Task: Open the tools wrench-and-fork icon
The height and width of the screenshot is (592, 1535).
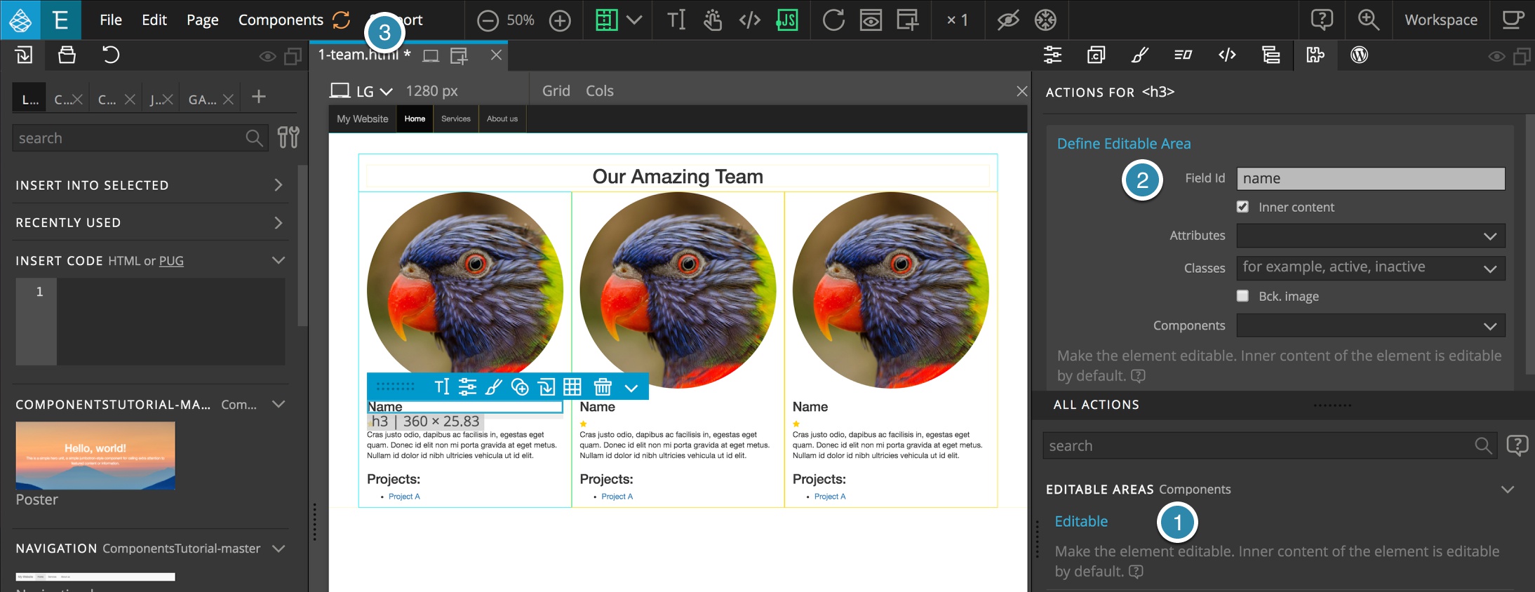Action: coord(288,137)
